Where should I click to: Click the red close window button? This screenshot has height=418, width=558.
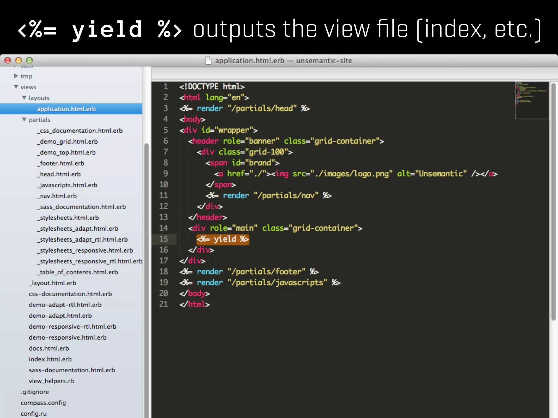coord(8,60)
